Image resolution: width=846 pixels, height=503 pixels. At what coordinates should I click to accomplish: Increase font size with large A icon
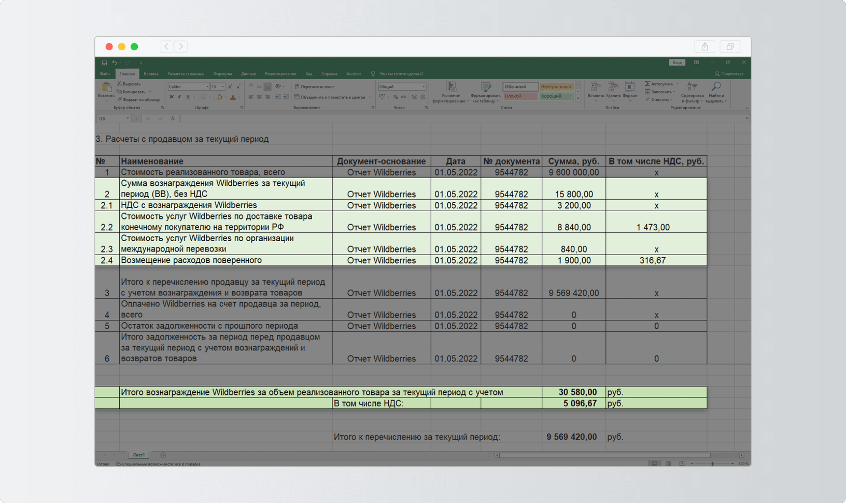pyautogui.click(x=230, y=86)
